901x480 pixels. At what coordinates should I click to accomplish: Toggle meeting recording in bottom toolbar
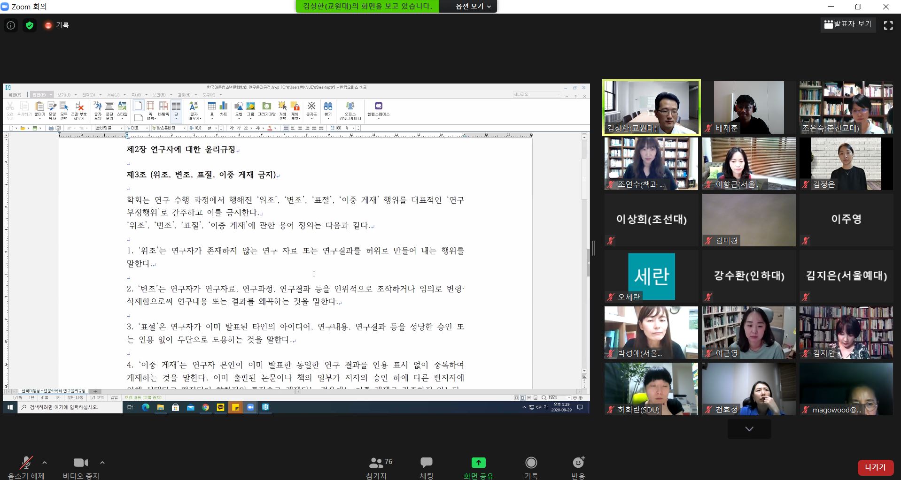531,467
